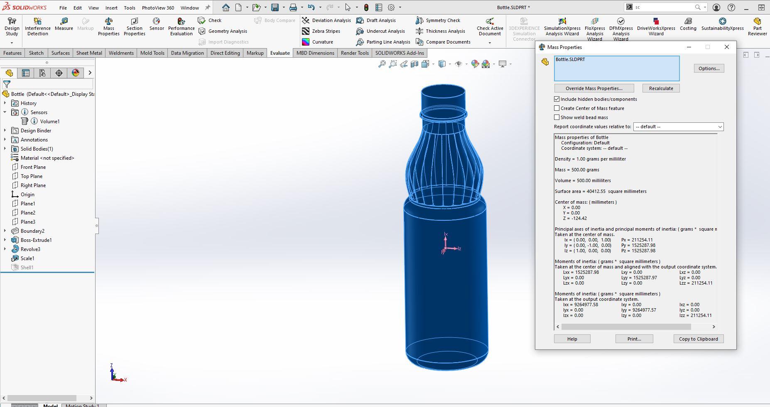Switch to the Features tab
770x407 pixels.
pos(12,53)
